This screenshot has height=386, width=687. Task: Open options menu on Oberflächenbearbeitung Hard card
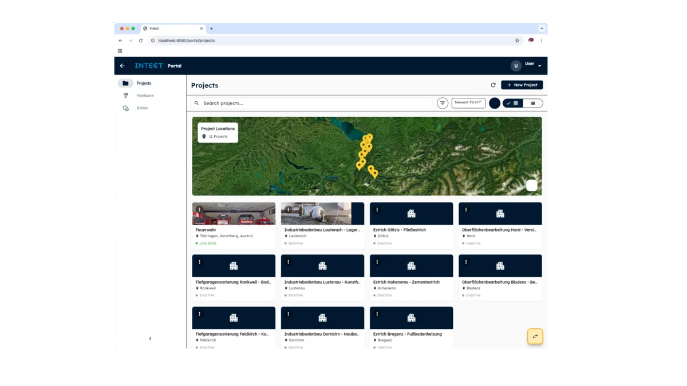(465, 210)
